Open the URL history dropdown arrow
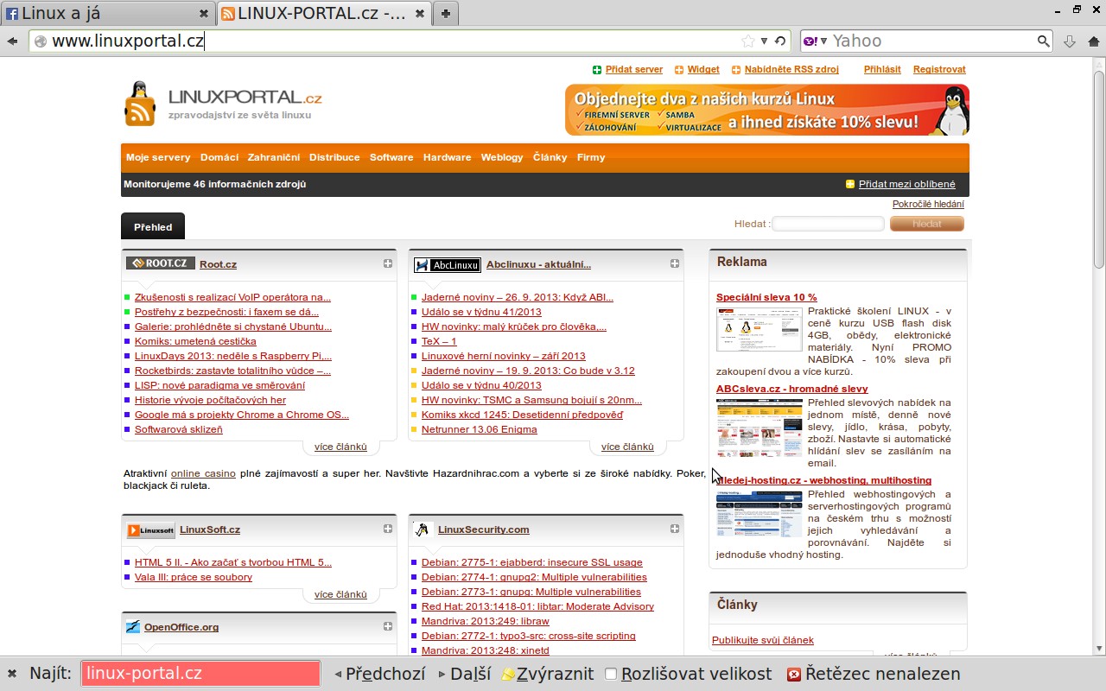Screen dimensions: 1106x691 coord(764,41)
